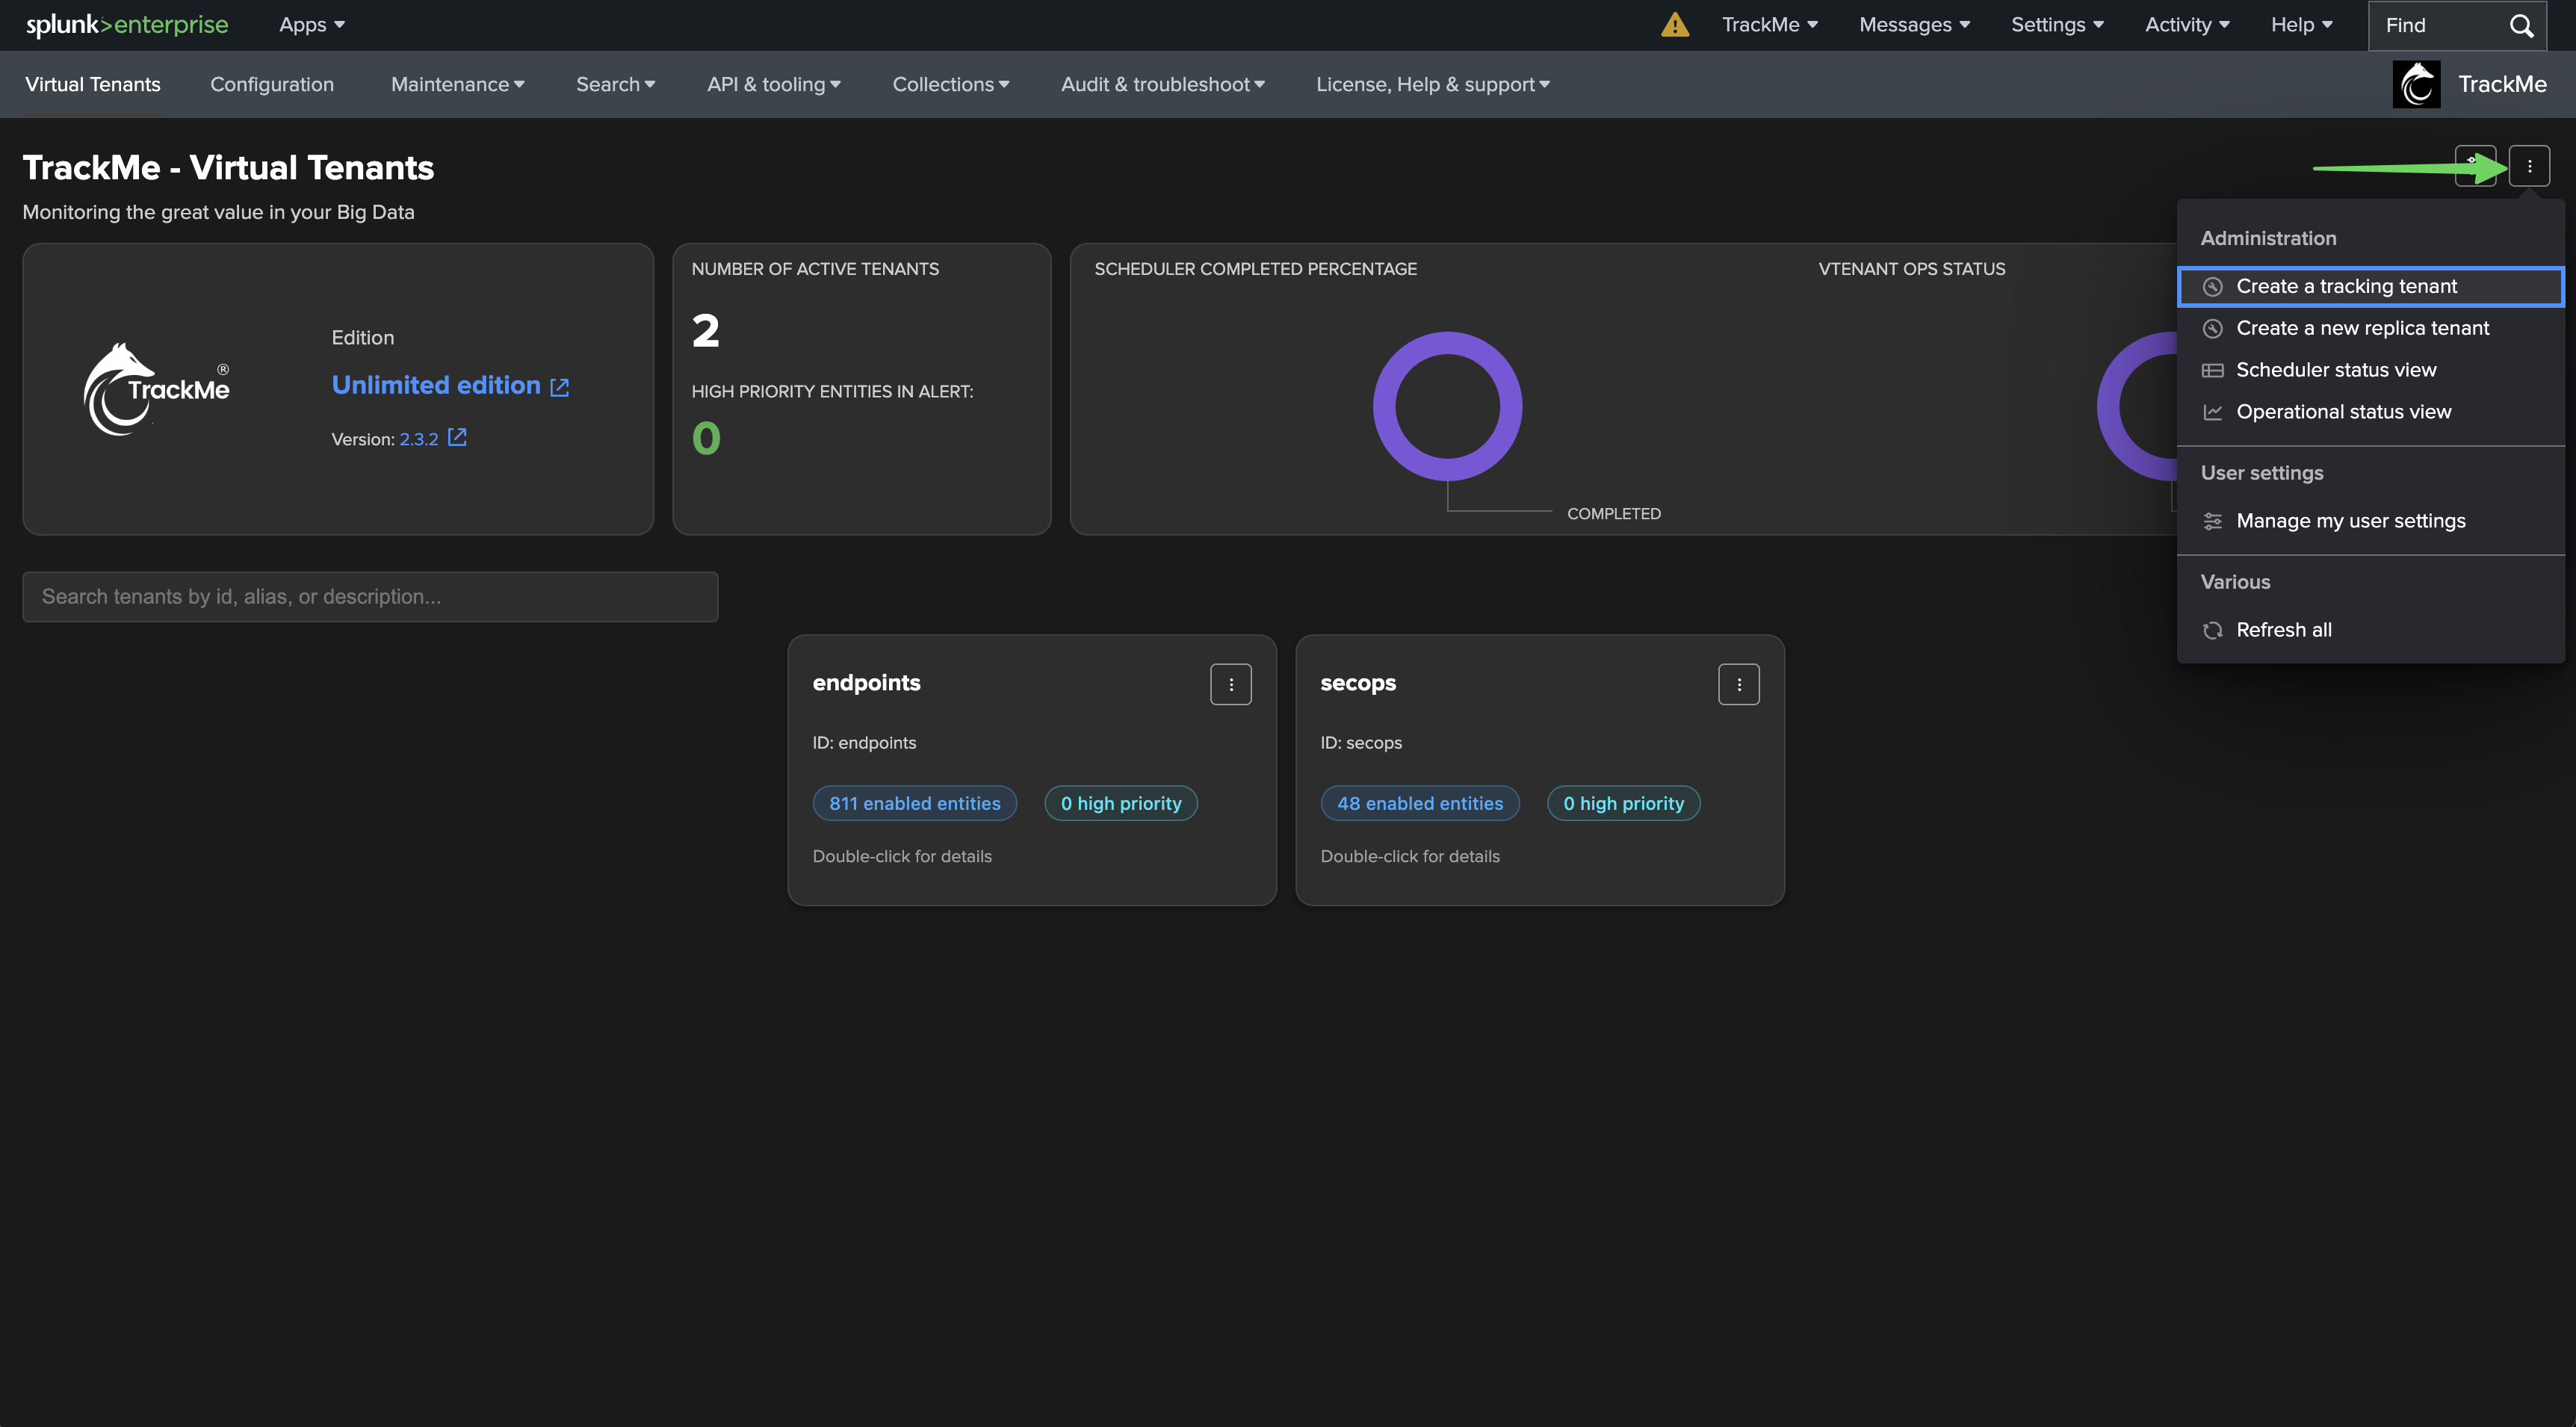Open the API & tooling dropdown
Viewport: 2576px width, 1427px height.
(x=773, y=84)
